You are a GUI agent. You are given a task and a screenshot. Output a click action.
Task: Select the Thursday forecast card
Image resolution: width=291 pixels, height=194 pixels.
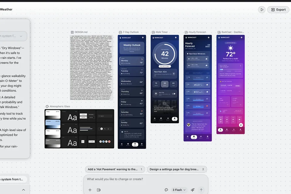[x=132, y=92]
